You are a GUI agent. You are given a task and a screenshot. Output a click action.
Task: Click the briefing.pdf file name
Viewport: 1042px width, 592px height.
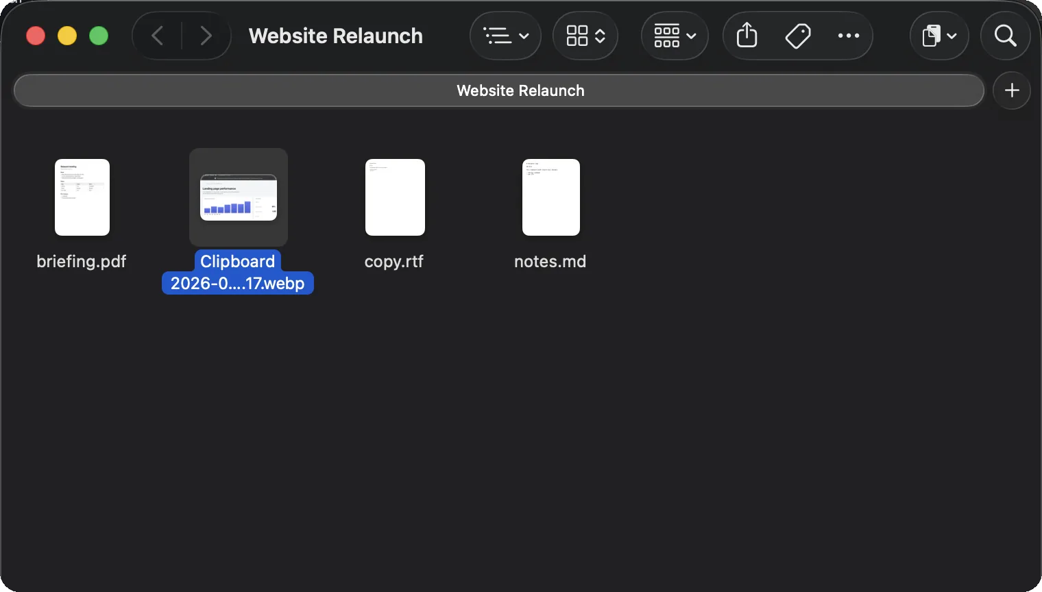coord(82,261)
